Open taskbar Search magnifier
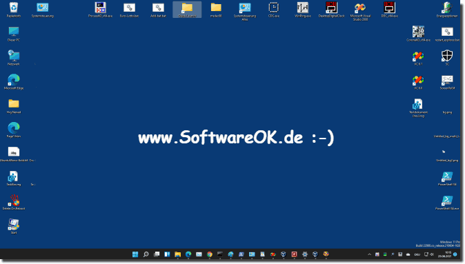The height and width of the screenshot is (264, 465). [x=146, y=254]
